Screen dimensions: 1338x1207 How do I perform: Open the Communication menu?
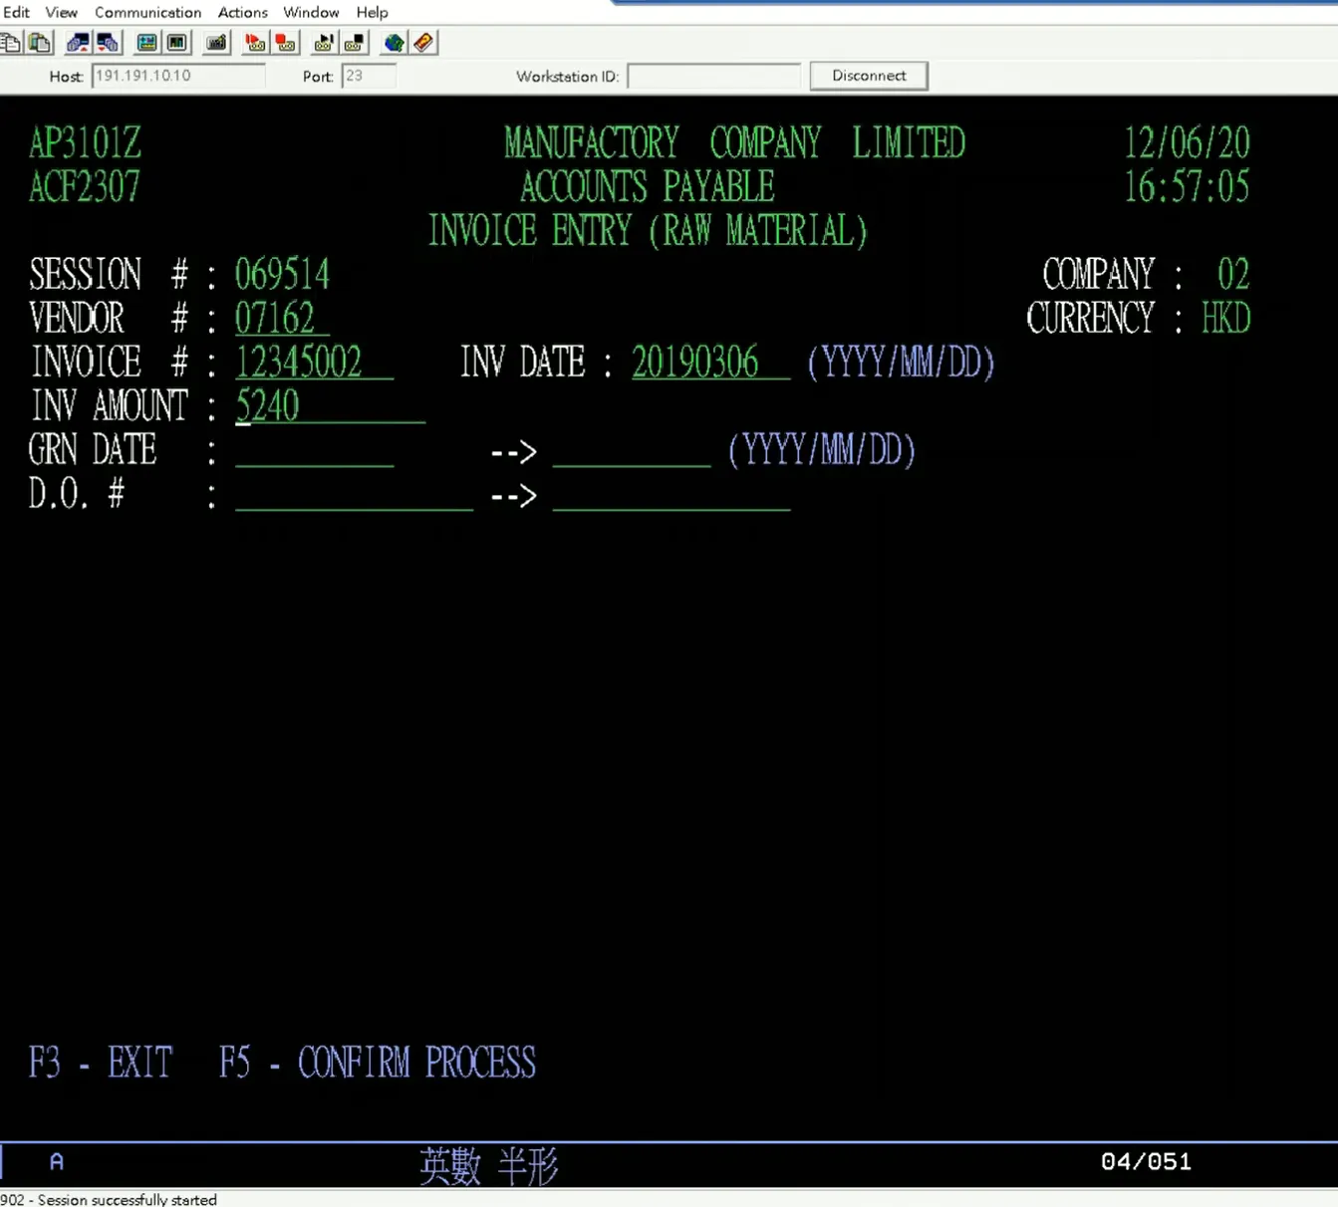[x=147, y=12]
